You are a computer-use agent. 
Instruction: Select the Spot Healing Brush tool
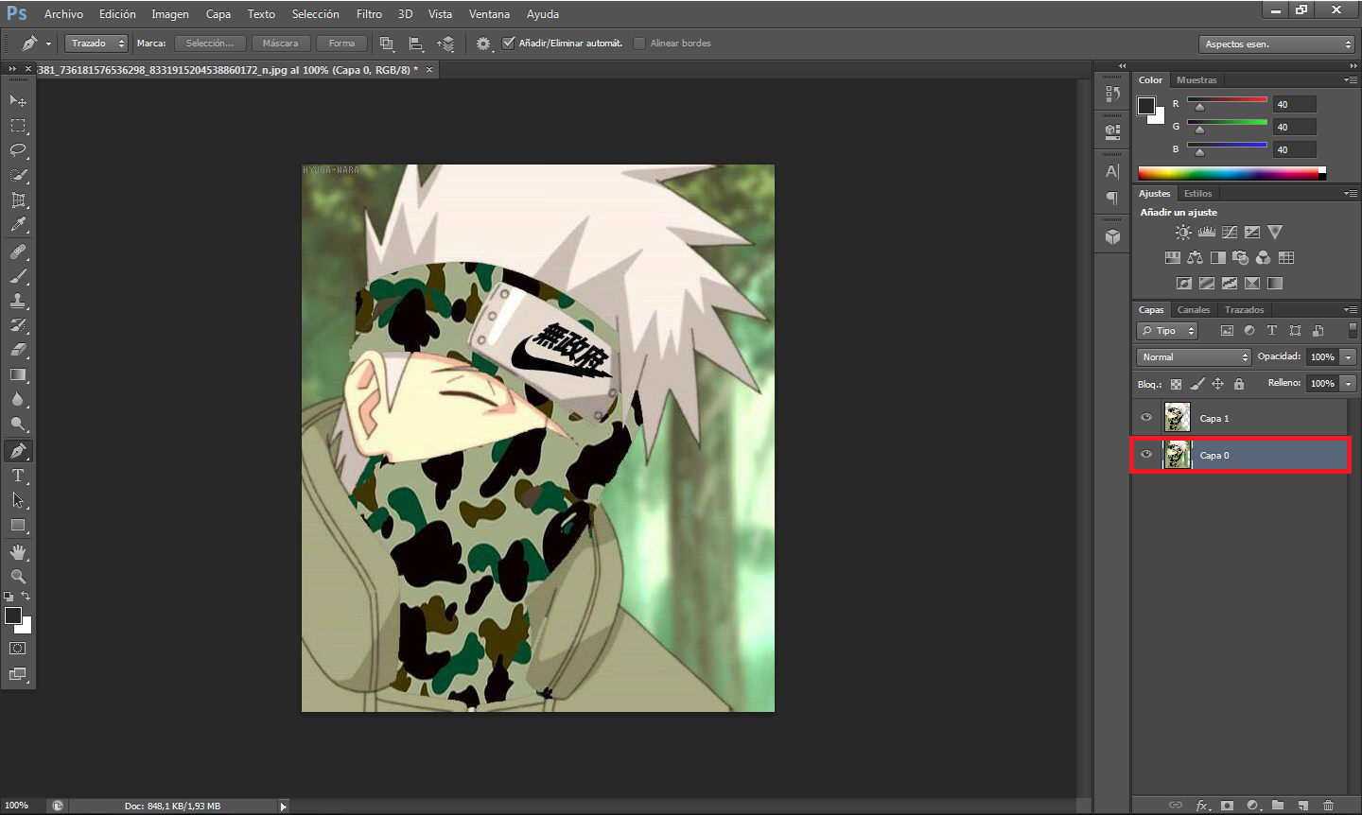(x=18, y=251)
